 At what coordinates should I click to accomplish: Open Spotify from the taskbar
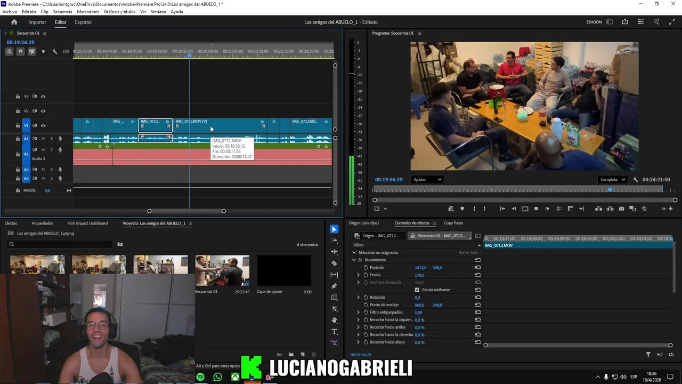point(200,377)
